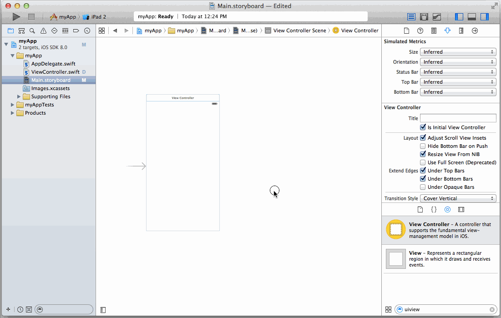Open the Connections inspector

(x=475, y=30)
